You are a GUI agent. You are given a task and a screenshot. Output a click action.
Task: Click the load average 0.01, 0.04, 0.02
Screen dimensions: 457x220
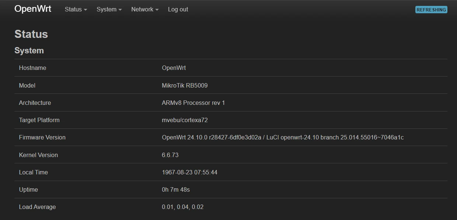[183, 207]
